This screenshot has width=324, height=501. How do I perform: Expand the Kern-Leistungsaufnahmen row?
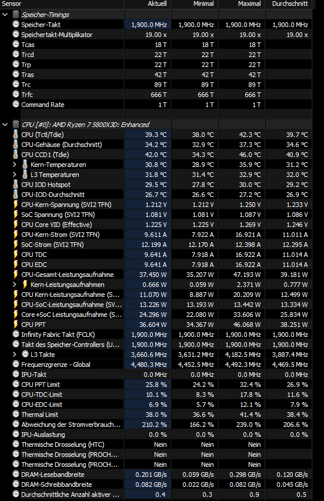(14, 285)
